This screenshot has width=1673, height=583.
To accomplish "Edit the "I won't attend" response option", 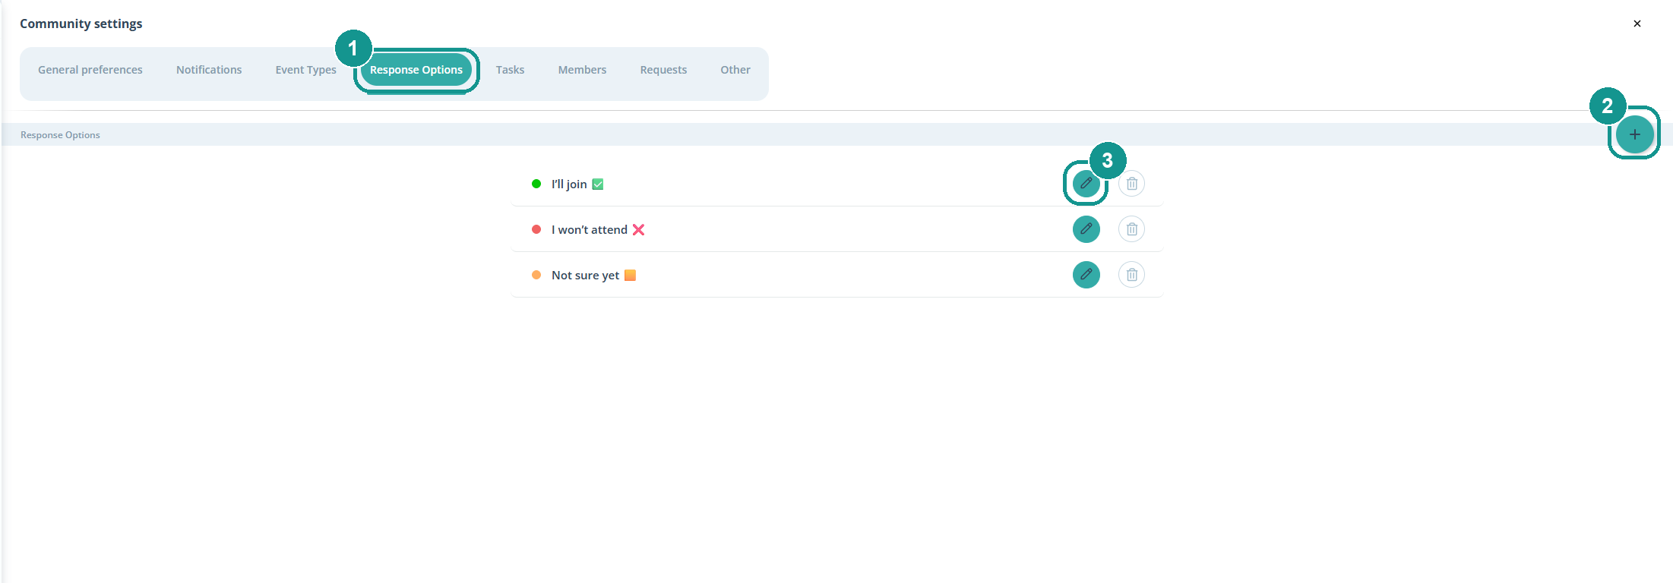I will coord(1086,229).
